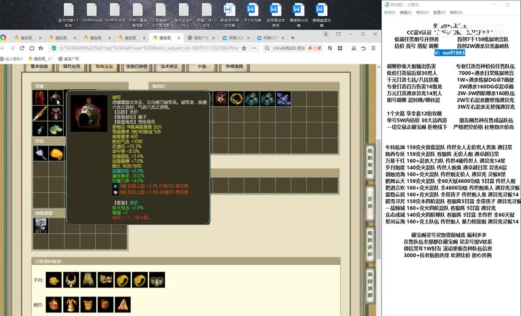Open Notepad 帮助(H) menu
This screenshot has width=521, height=316.
click(456, 13)
